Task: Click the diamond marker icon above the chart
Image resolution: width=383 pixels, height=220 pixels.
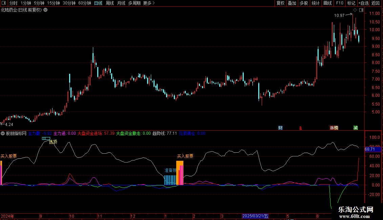Action: (355, 10)
